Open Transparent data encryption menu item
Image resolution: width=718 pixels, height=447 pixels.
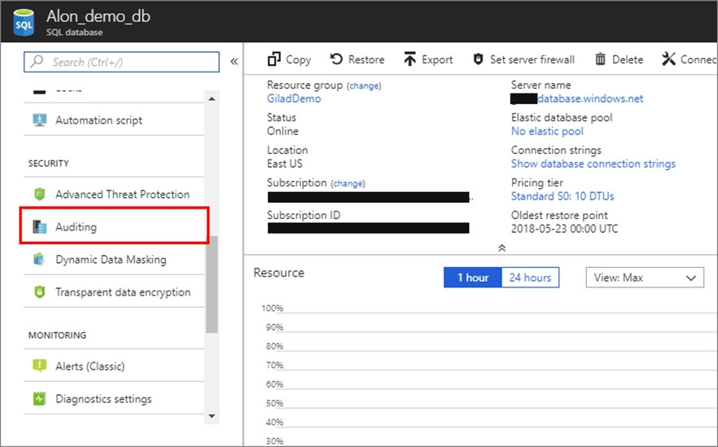[114, 291]
